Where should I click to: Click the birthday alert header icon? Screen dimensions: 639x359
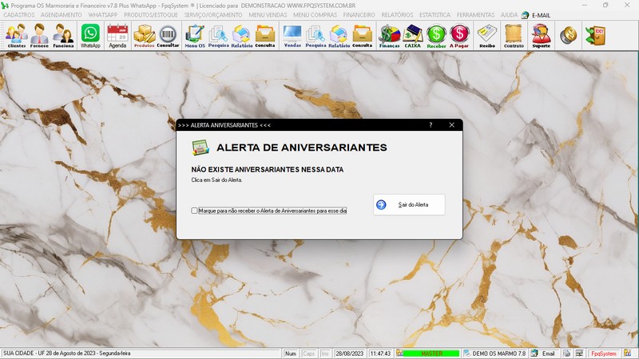coord(200,148)
